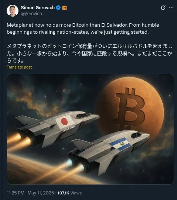Viewport: 177px width, 200px height.
Task: Click the Bitcoin symbol on the planet
Action: tap(129, 109)
